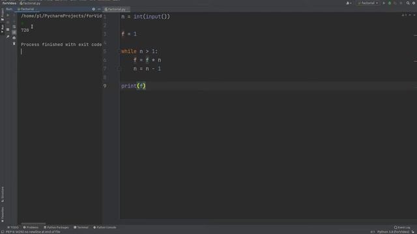
Task: Open the Structure tool window
Action: tap(3, 194)
